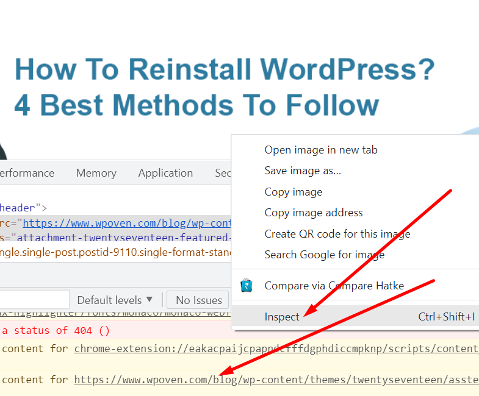
Task: Select Inspect from context menu
Action: coord(355,317)
